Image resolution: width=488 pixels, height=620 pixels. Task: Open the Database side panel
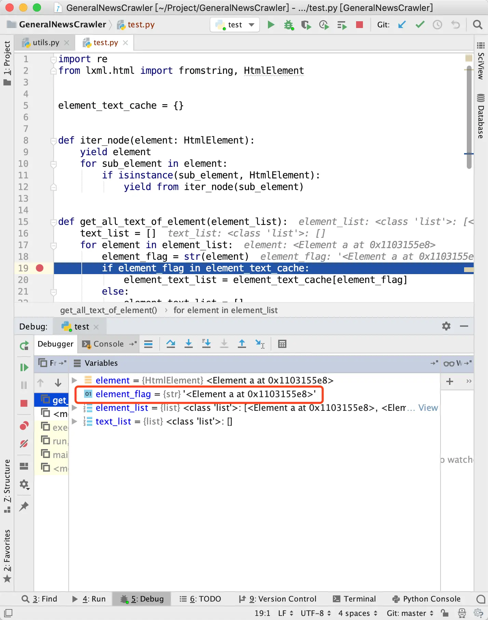point(480,116)
